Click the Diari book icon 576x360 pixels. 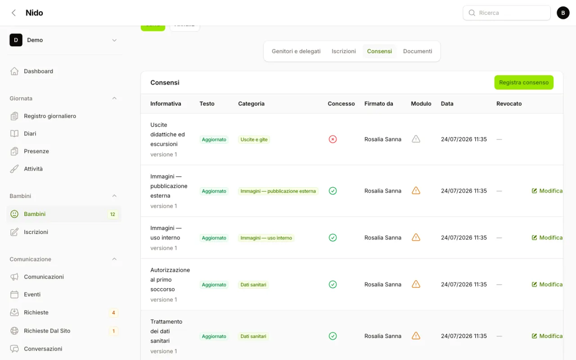click(14, 134)
